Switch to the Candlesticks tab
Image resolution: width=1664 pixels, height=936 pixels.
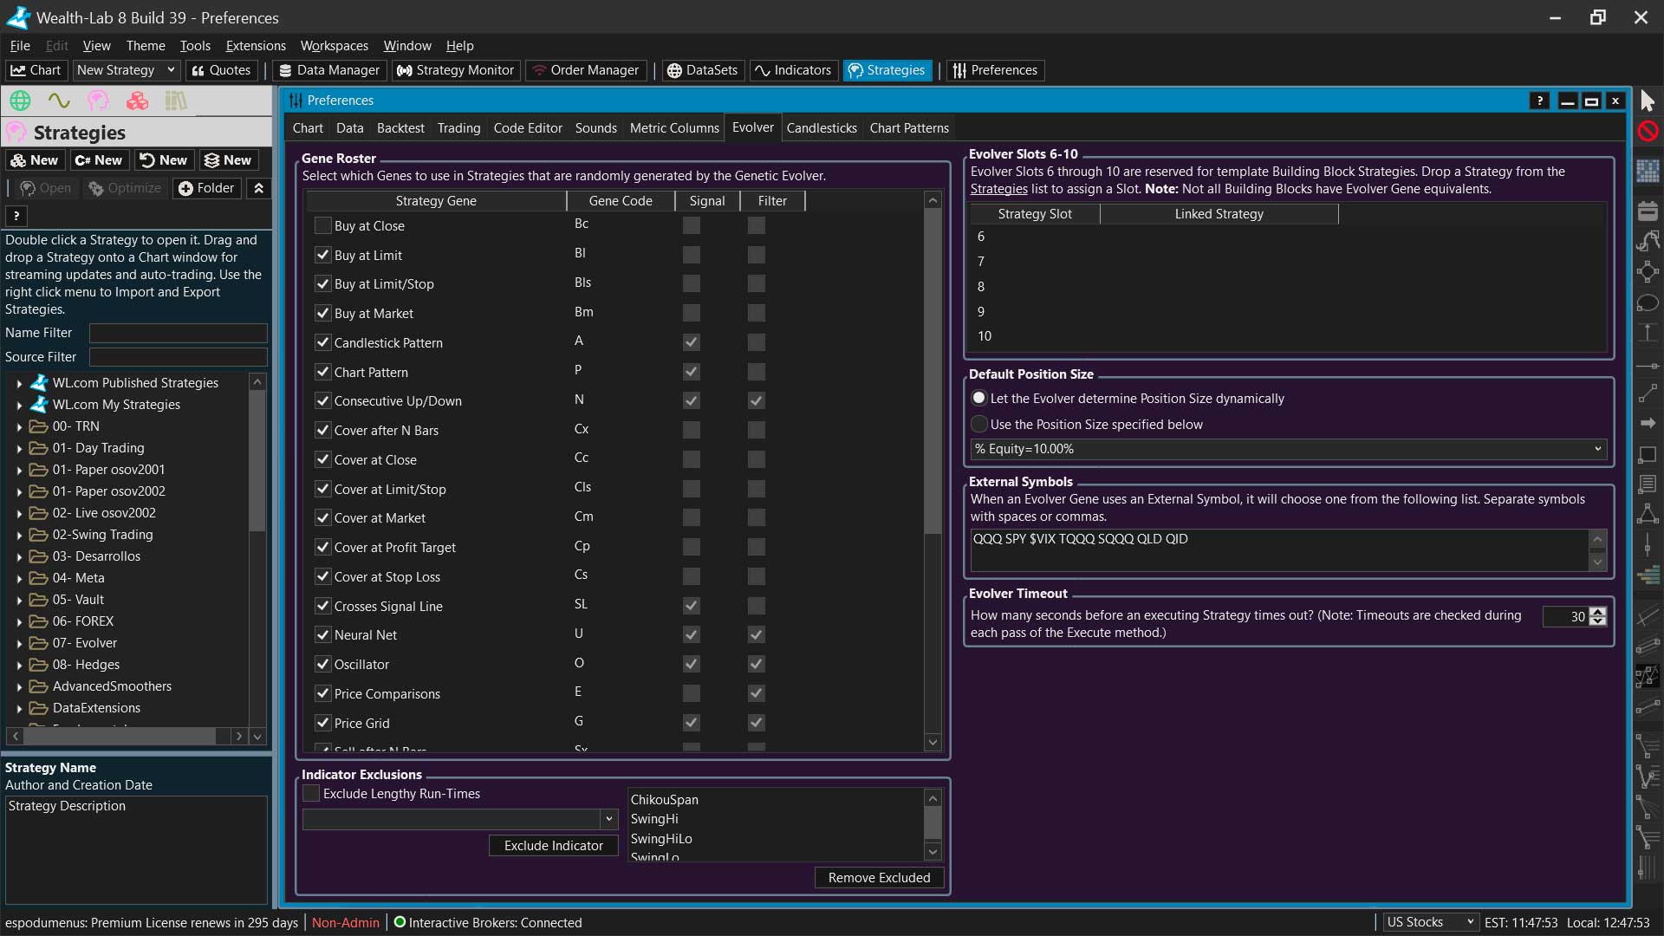[821, 128]
